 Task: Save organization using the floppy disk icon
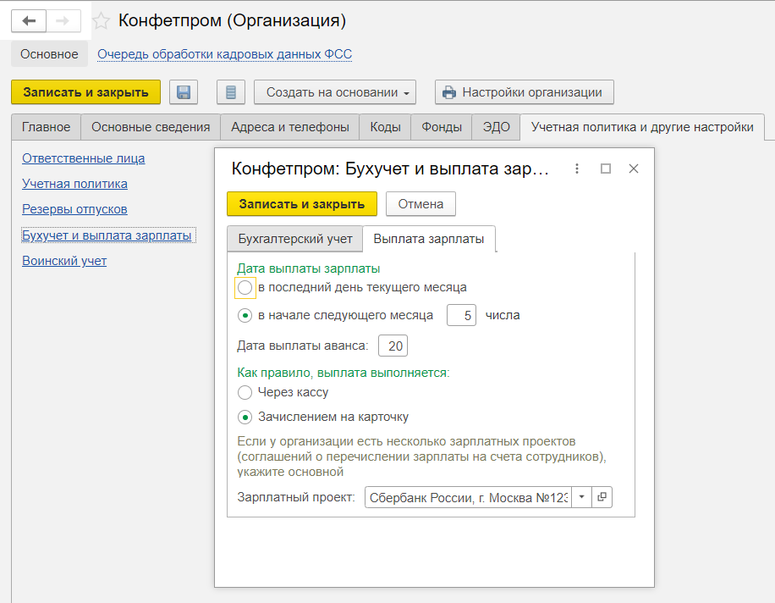(x=184, y=92)
